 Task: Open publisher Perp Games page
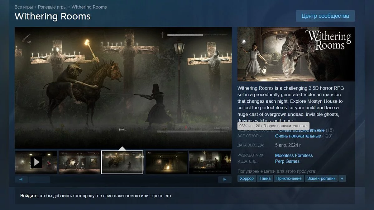[x=287, y=161]
